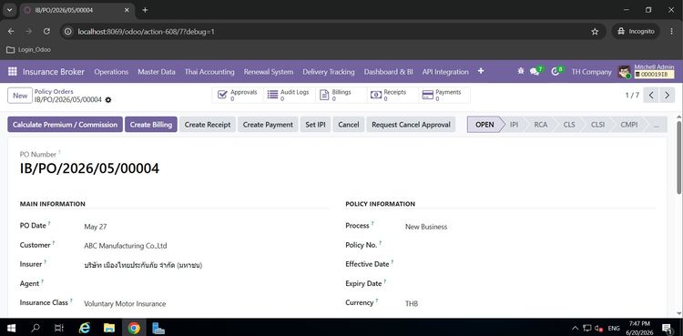683x336 pixels.
Task: Open the gear actions menu beside PO number
Action: click(108, 100)
